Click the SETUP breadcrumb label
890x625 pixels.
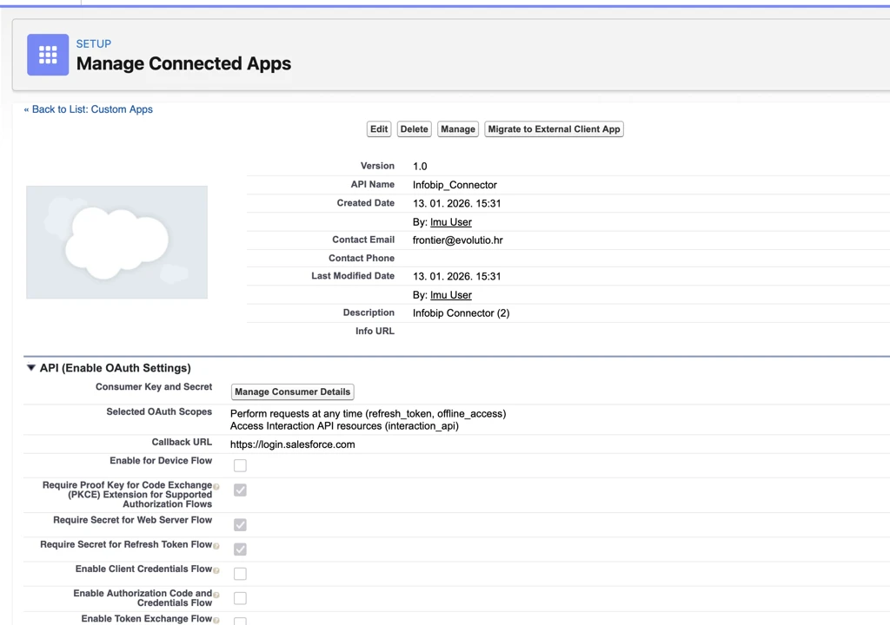(x=94, y=43)
